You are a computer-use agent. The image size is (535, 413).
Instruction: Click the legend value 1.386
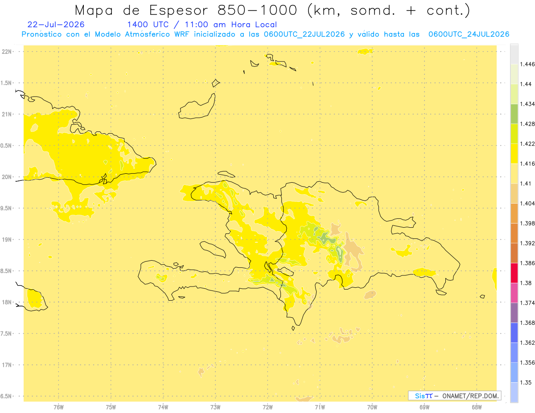(x=527, y=263)
